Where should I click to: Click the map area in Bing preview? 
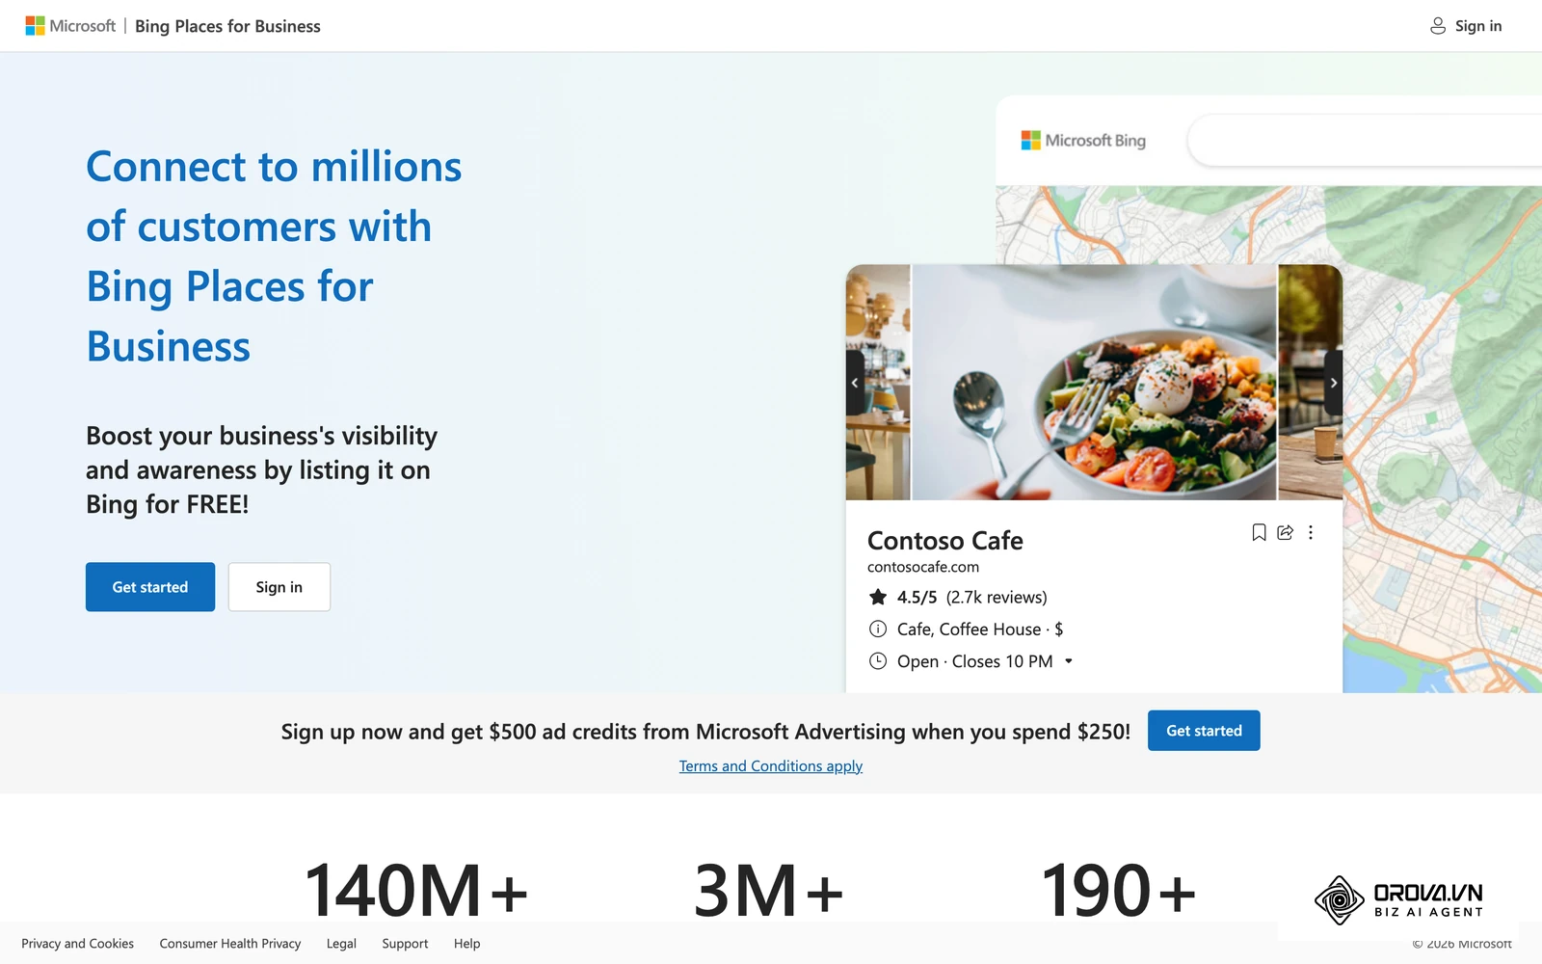(x=1442, y=439)
